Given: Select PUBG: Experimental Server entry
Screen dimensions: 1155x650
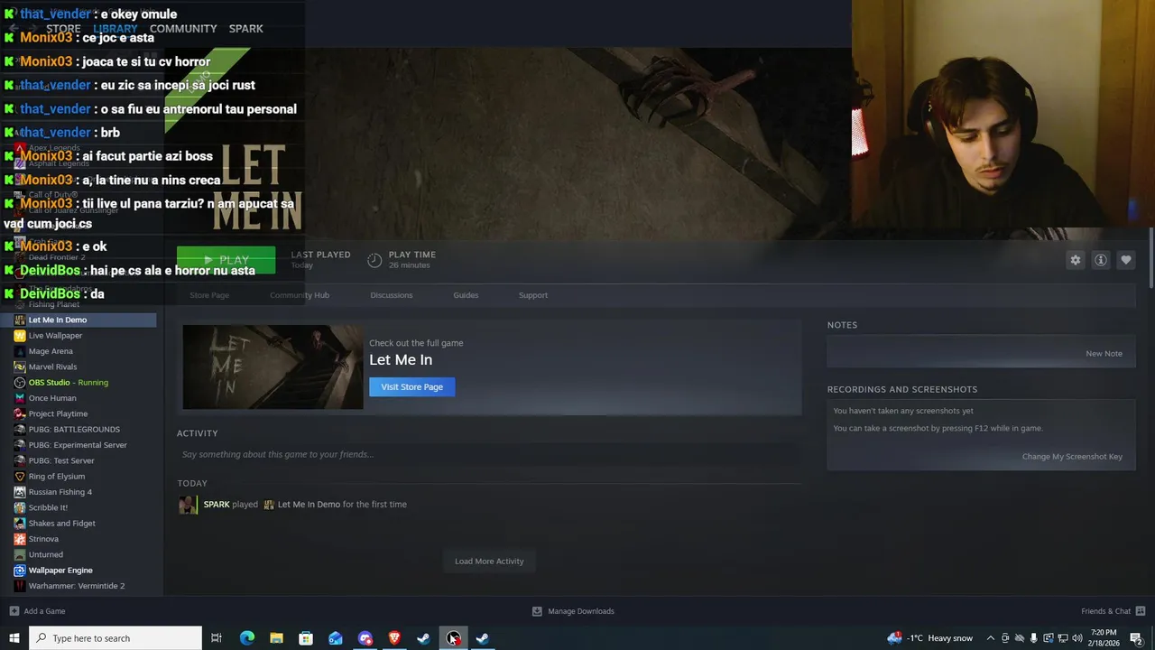Looking at the screenshot, I should click(79, 445).
